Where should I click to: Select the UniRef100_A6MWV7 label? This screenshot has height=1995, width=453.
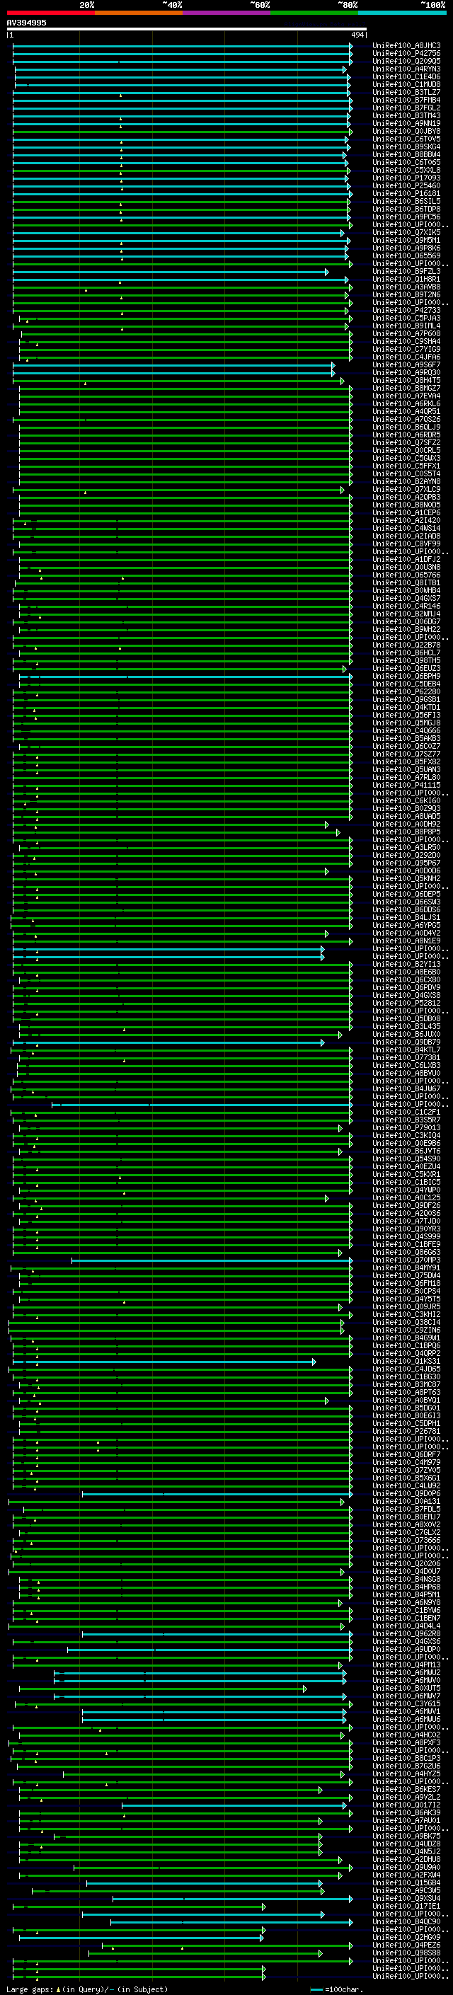pyautogui.click(x=406, y=1695)
